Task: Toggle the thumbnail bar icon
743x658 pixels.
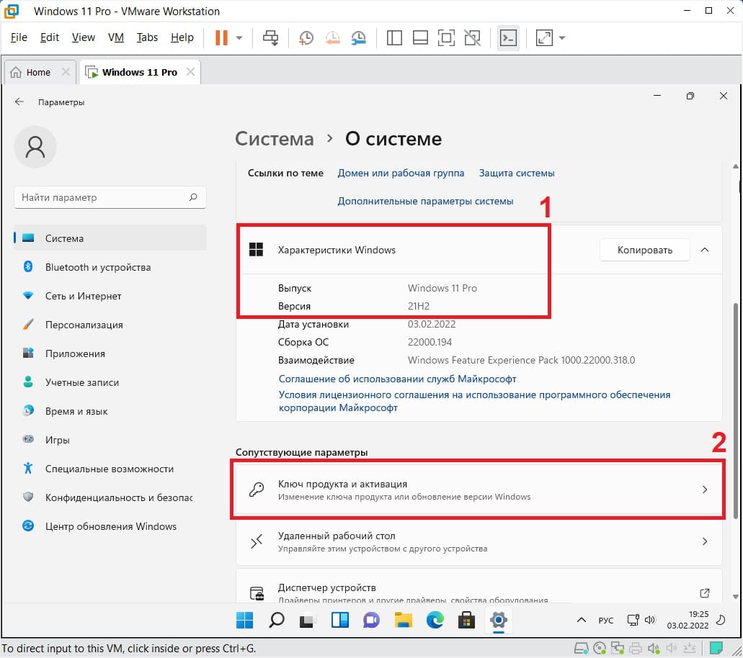Action: tap(420, 38)
